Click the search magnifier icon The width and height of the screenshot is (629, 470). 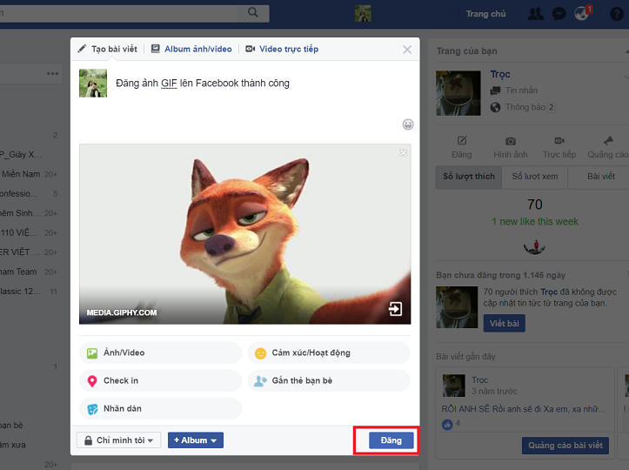(252, 12)
